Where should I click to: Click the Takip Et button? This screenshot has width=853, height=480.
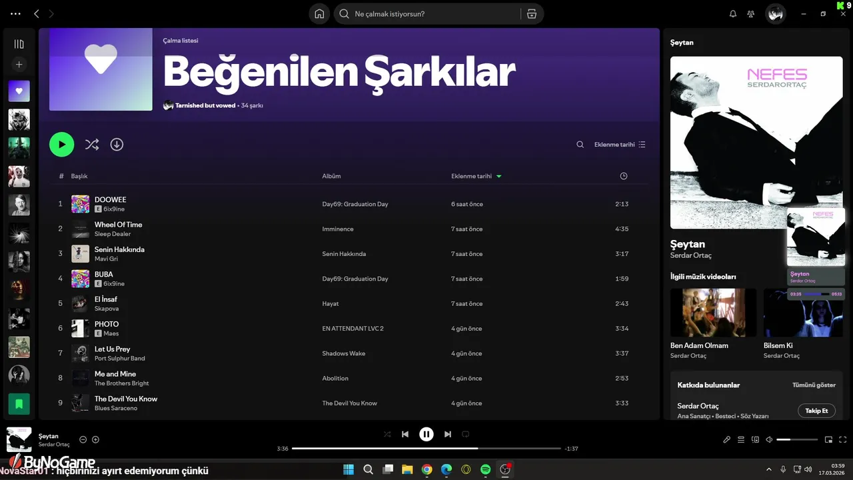(816, 411)
